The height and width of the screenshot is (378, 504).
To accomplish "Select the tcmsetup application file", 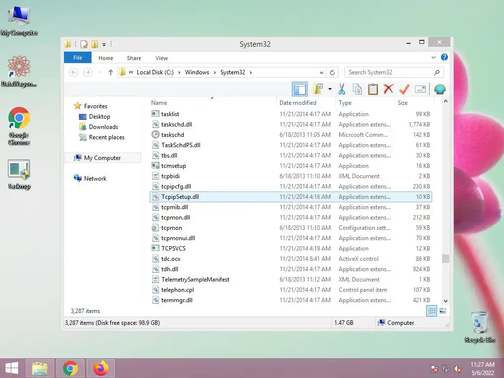I will pyautogui.click(x=290, y=165).
